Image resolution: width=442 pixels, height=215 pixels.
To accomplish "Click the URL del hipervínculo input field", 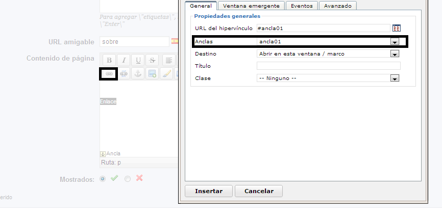I will [323, 28].
